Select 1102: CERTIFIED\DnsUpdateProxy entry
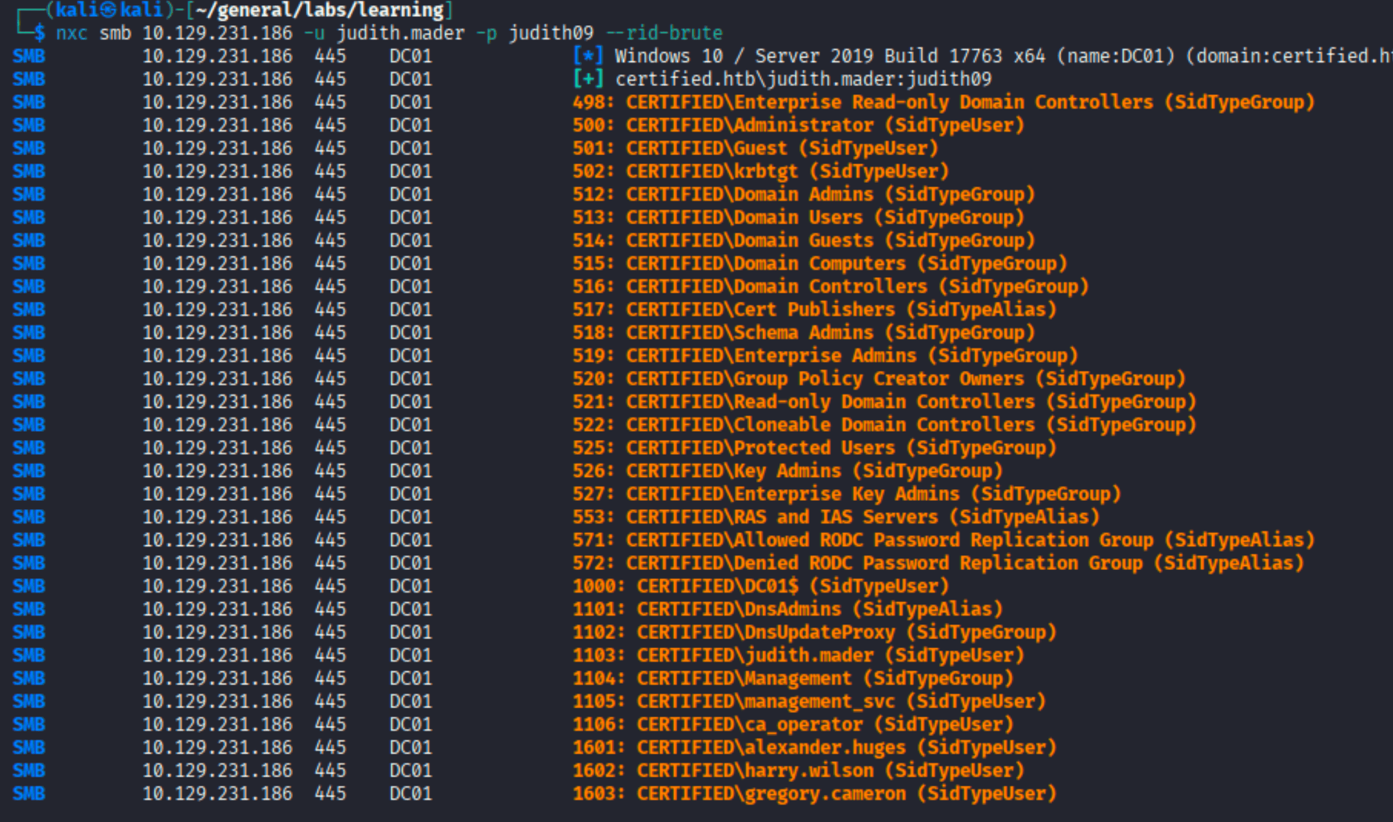The image size is (1393, 822). point(815,633)
